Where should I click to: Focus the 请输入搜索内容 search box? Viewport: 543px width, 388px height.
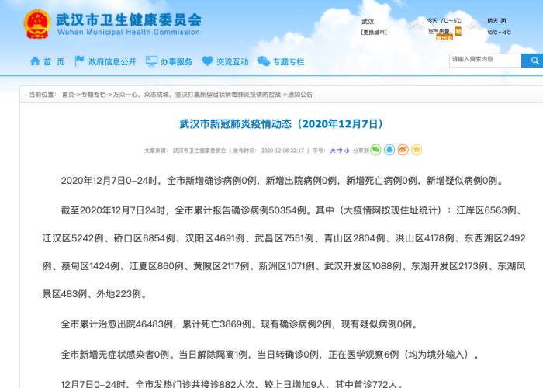[x=485, y=61]
